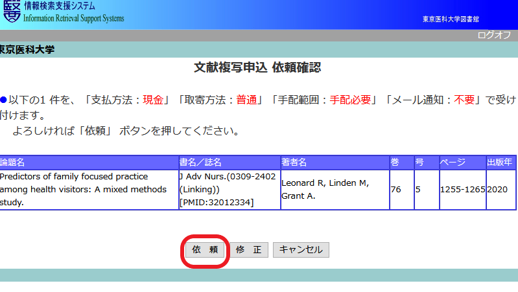Click the キャンセル button
This screenshot has height=292, width=518.
301,250
